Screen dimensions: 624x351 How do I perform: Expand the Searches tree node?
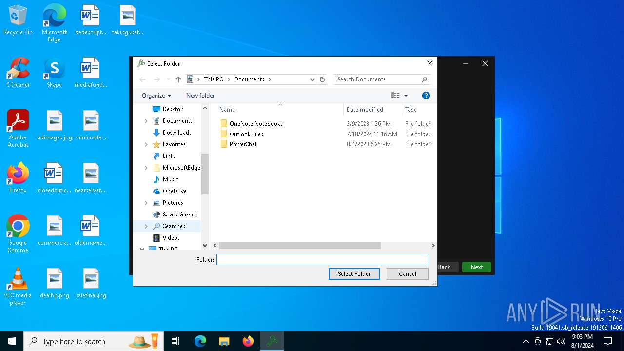click(146, 226)
